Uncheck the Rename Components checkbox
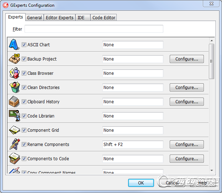Screen dimensions: 222x193 click(24, 145)
